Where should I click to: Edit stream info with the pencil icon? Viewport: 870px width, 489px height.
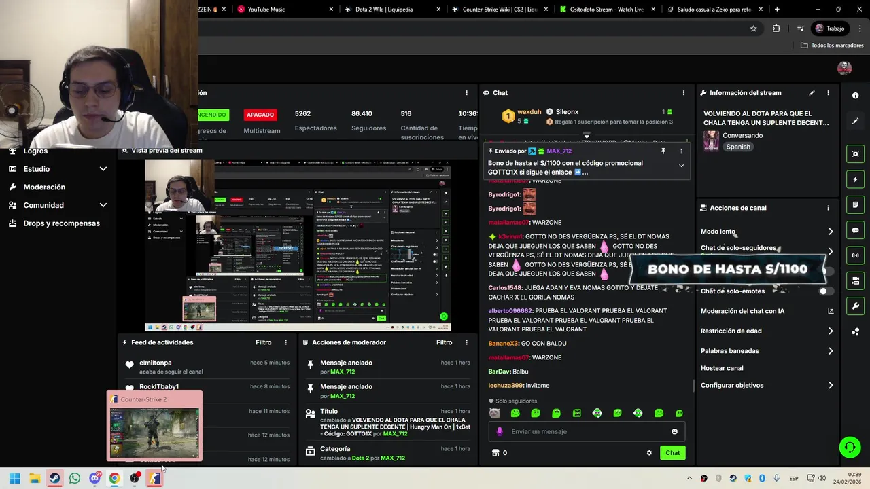click(x=812, y=93)
